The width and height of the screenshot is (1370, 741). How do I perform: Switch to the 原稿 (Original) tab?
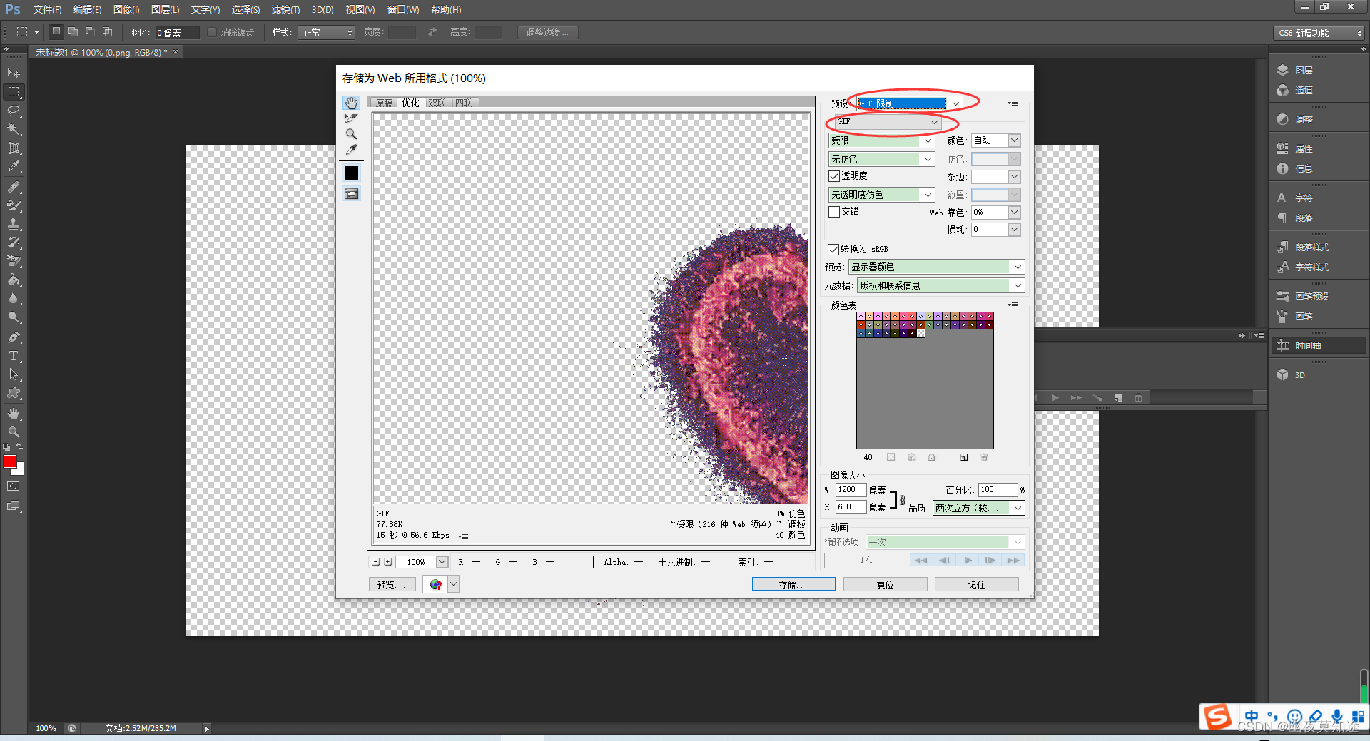pyautogui.click(x=384, y=103)
